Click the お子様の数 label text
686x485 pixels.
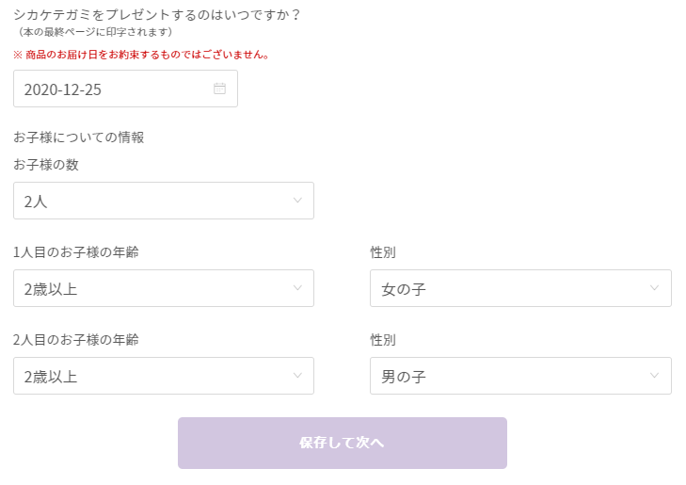point(46,165)
